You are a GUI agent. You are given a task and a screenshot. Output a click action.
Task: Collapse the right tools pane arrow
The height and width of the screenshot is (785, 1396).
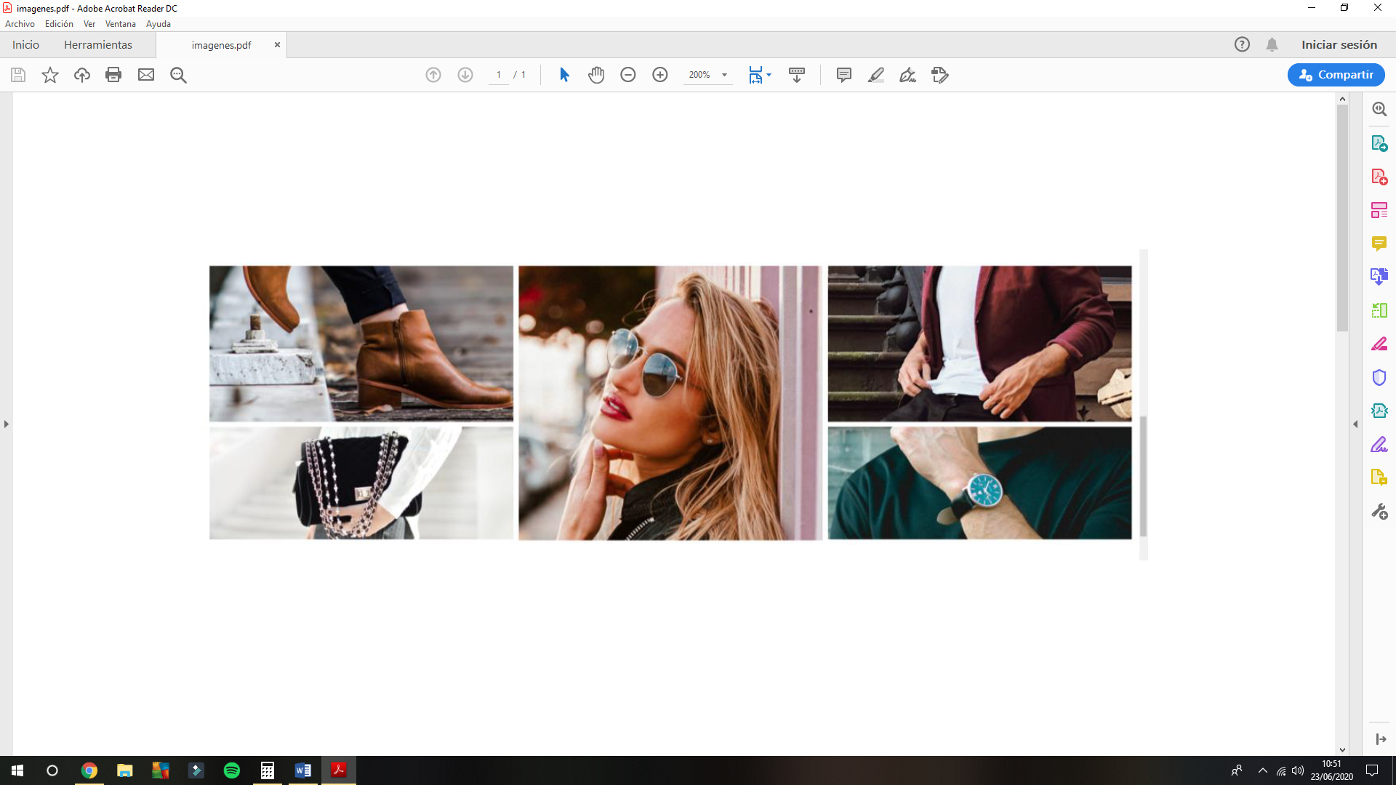click(1355, 424)
